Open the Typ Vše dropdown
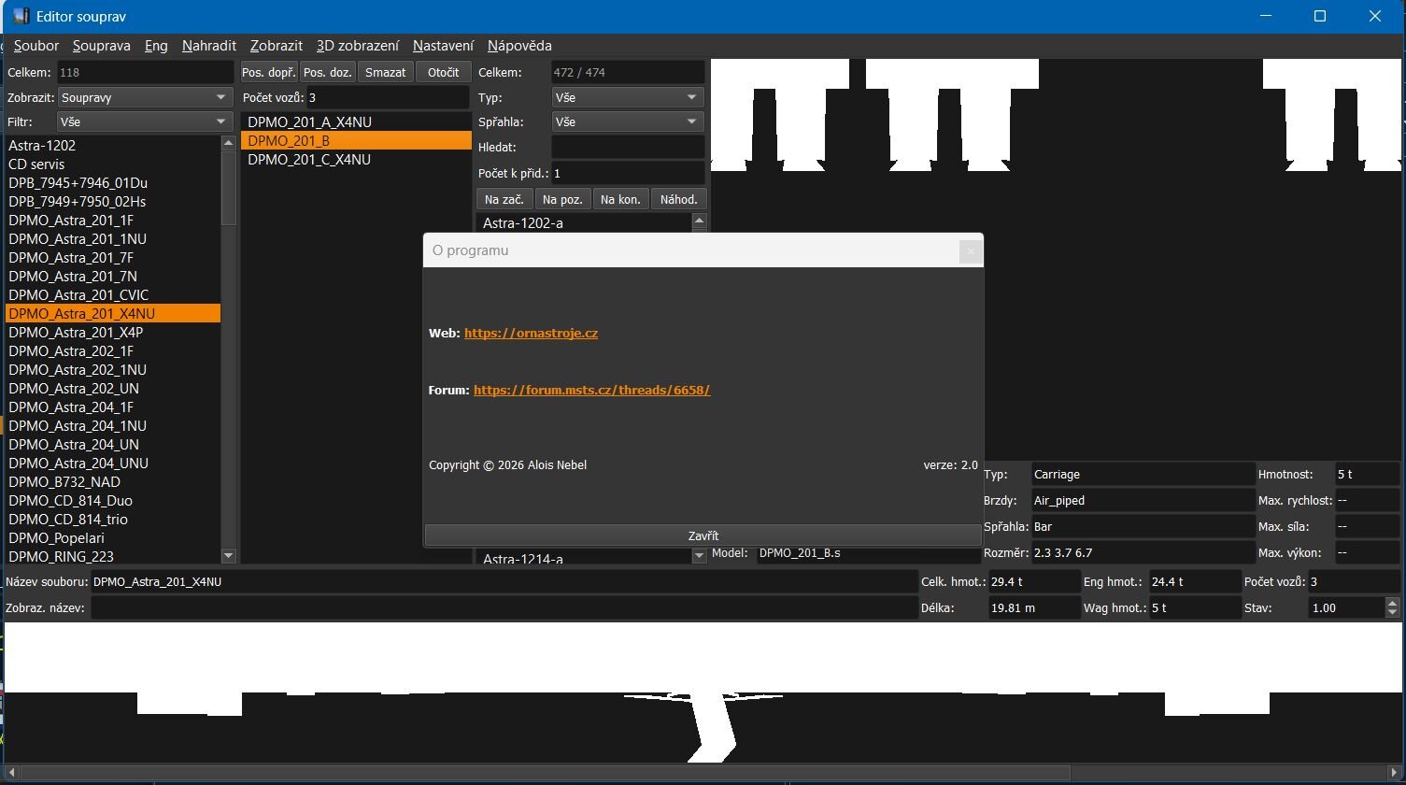This screenshot has height=785, width=1406. [x=628, y=97]
